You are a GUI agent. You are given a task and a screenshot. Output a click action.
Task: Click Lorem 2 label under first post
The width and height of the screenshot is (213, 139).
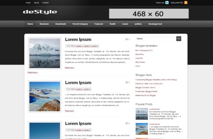87,46
